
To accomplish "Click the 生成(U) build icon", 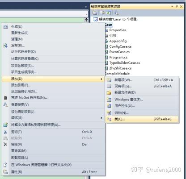I will point(5,27).
